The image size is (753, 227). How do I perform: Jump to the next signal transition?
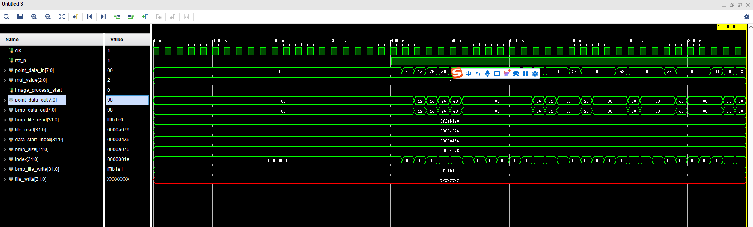point(131,17)
